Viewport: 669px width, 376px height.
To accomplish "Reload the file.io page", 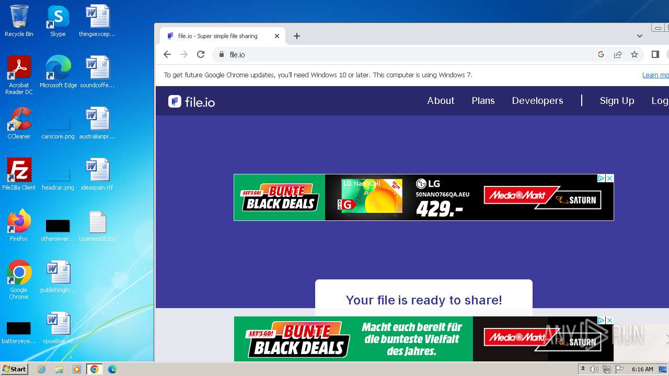I will pyautogui.click(x=201, y=54).
